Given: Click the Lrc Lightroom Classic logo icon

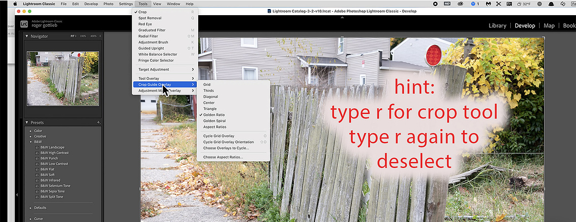Looking at the screenshot, I should pos(24,24).
